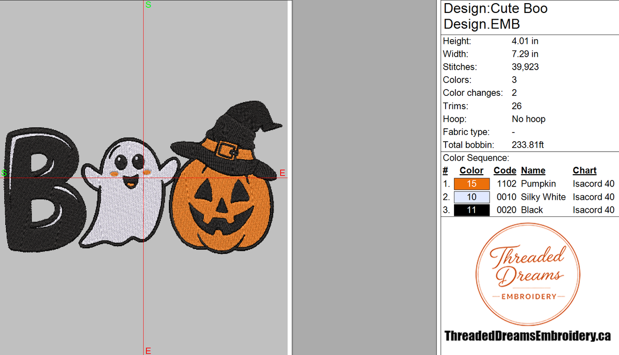Click the red E end marker at bottom
This screenshot has height=355, width=619.
(148, 351)
